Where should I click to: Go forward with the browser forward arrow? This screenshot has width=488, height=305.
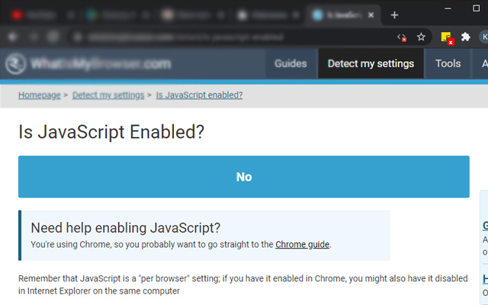pyautogui.click(x=33, y=37)
